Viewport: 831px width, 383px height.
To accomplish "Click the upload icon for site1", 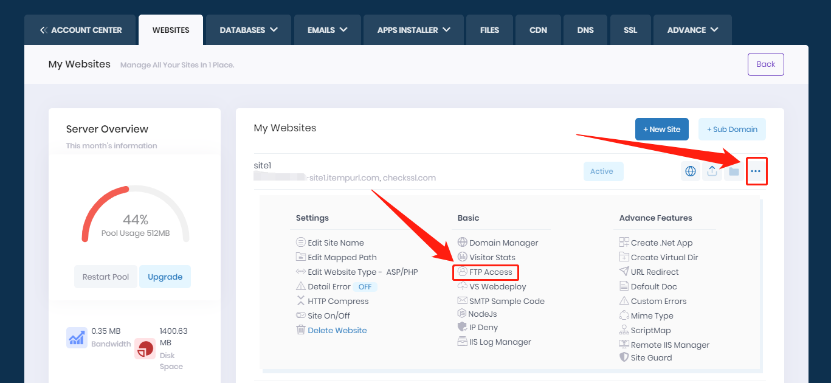I will pos(712,171).
